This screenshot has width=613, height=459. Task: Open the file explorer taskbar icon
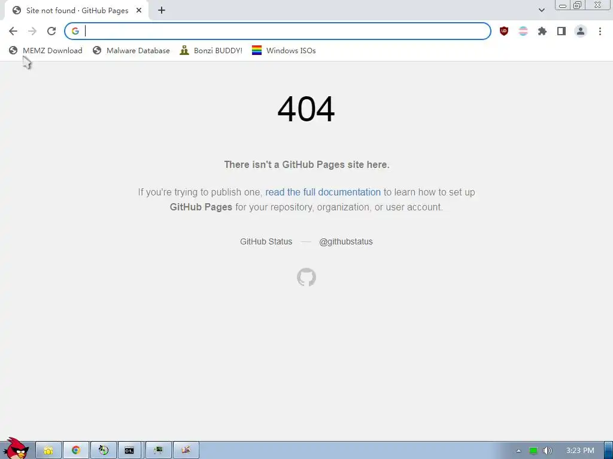pos(48,451)
